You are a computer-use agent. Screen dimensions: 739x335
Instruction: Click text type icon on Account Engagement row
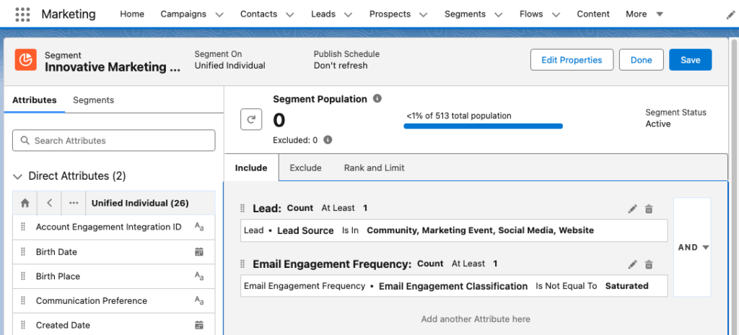[199, 227]
